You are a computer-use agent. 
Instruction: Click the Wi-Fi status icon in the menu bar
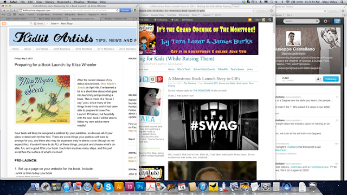[287, 2]
